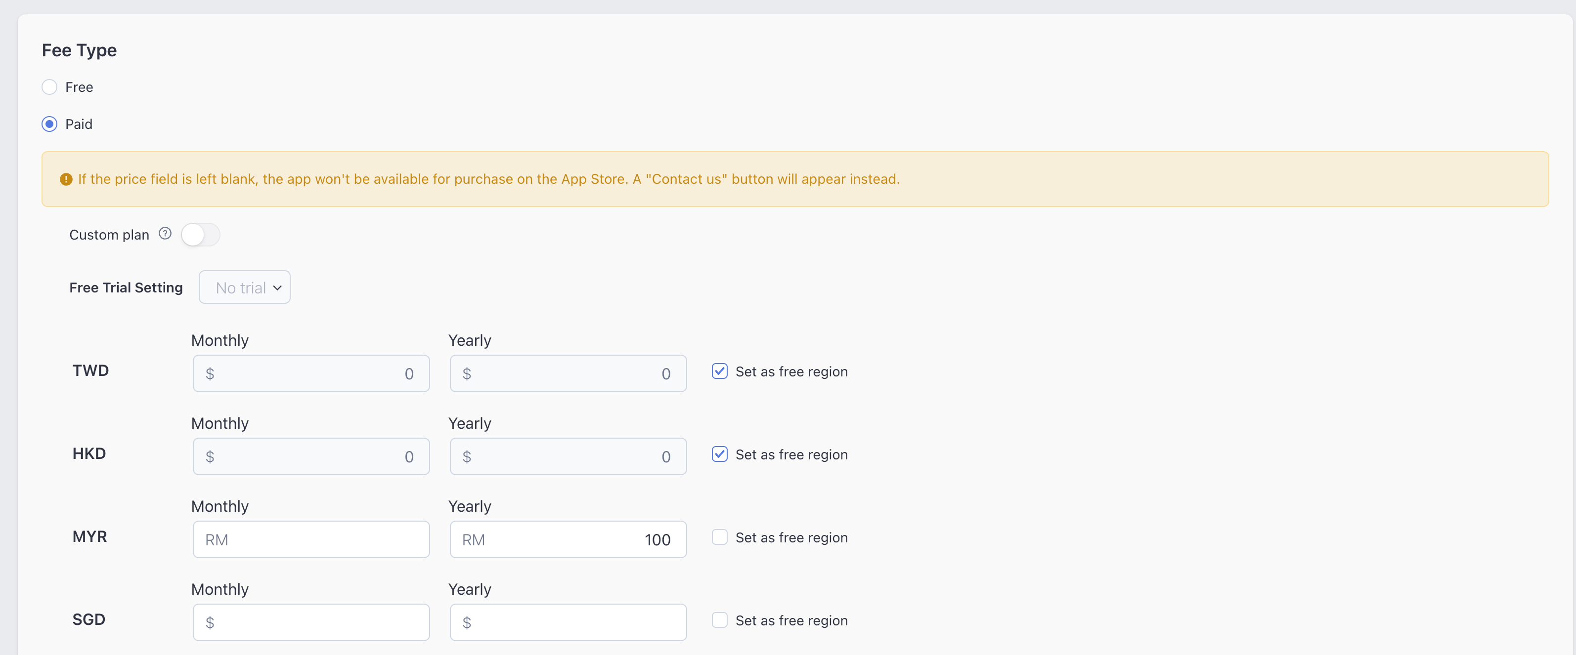1576x655 pixels.
Task: Open the Free Trial Setting dropdown
Action: [244, 287]
